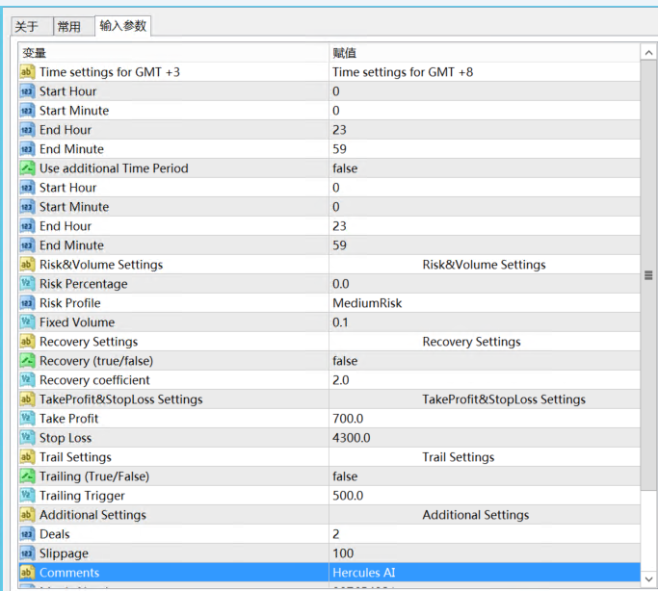The image size is (658, 591).
Task: Select the 'Risk Percentage' variable name
Action: (84, 284)
